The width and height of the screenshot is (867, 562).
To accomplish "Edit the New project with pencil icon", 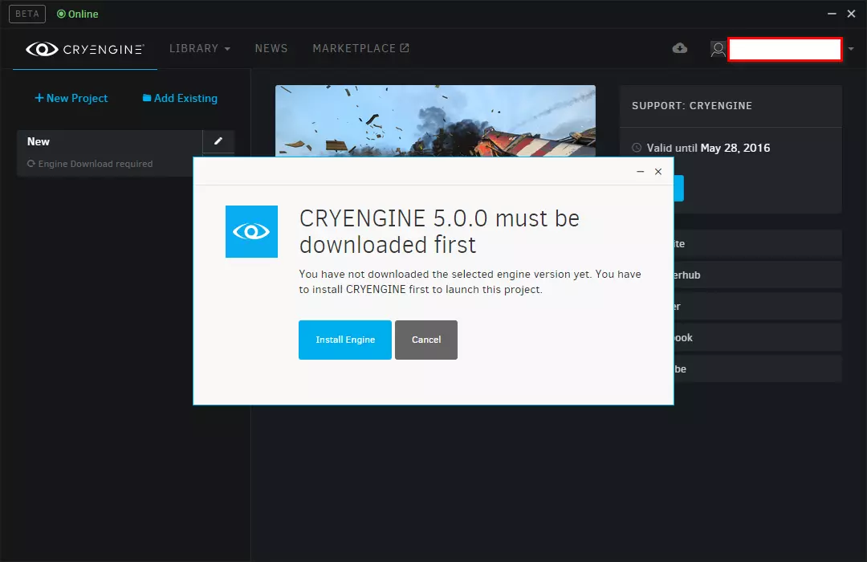I will point(218,141).
